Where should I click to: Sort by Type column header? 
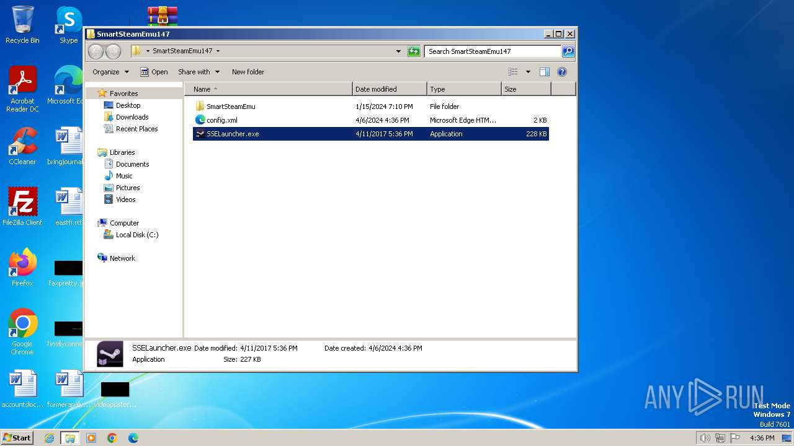(464, 89)
